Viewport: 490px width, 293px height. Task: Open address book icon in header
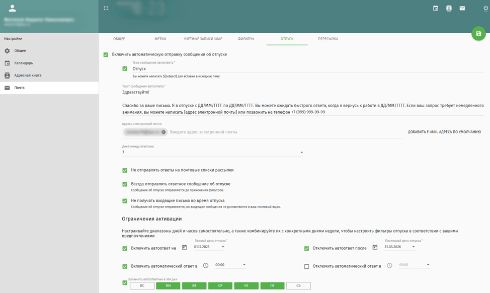(x=449, y=9)
